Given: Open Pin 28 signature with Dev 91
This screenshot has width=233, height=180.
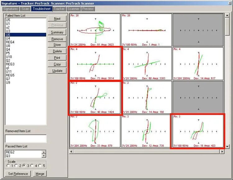Looking at the screenshot, I should (x=95, y=30).
